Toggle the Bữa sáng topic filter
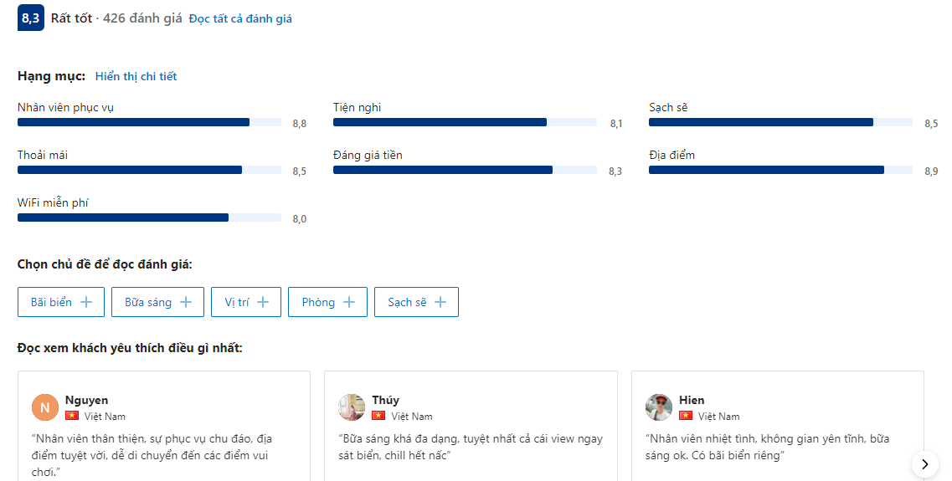 tap(157, 302)
